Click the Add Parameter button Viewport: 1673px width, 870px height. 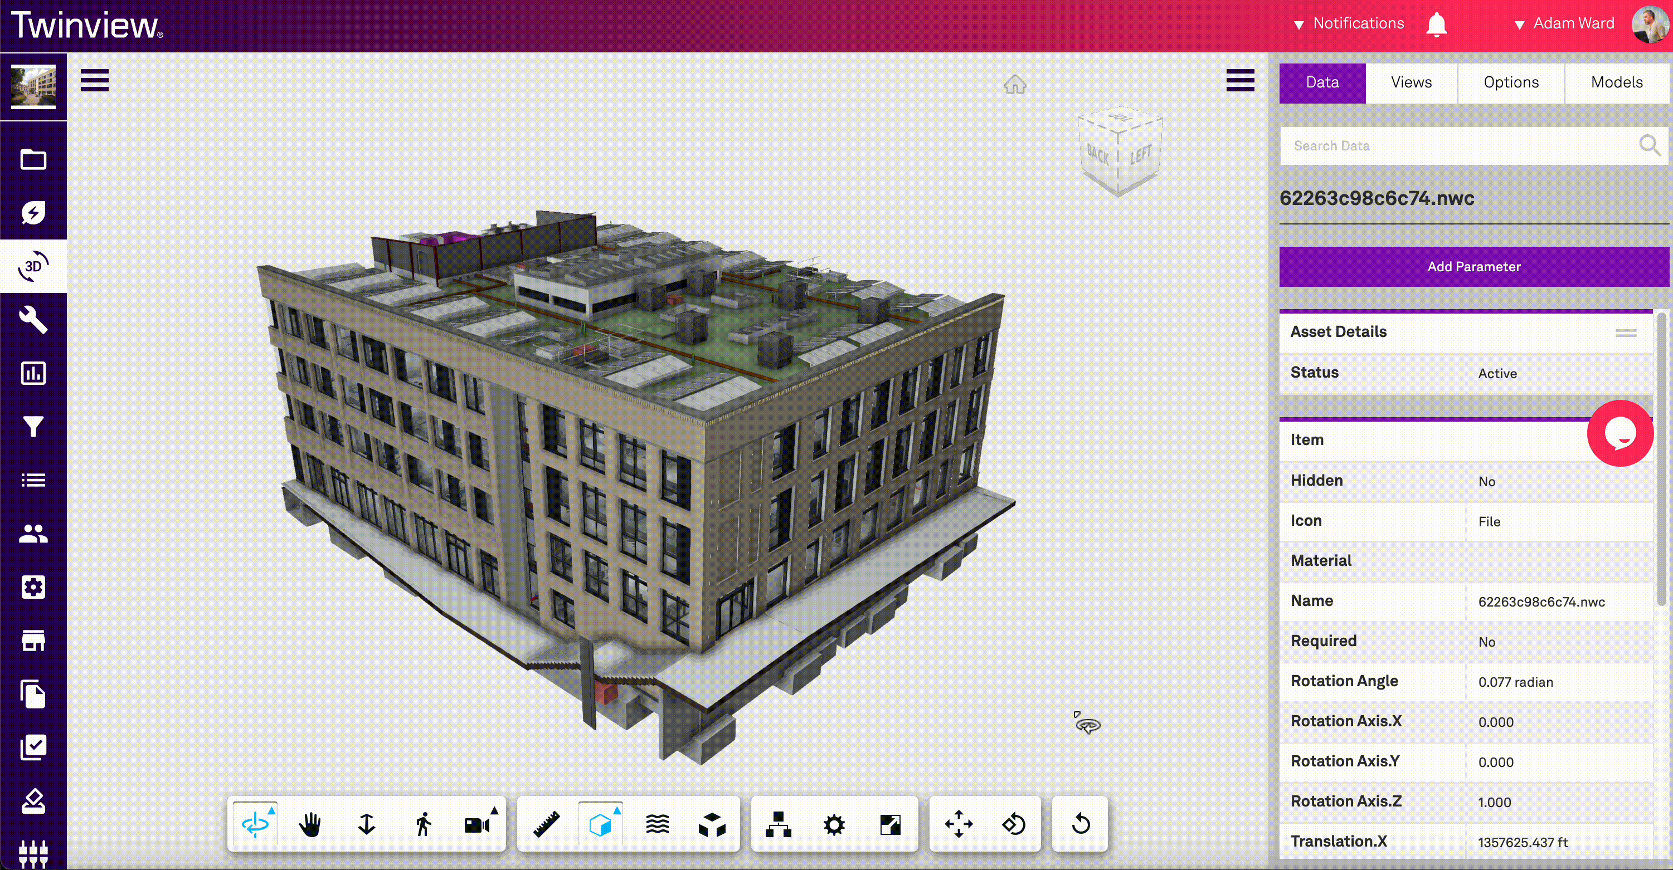point(1473,267)
